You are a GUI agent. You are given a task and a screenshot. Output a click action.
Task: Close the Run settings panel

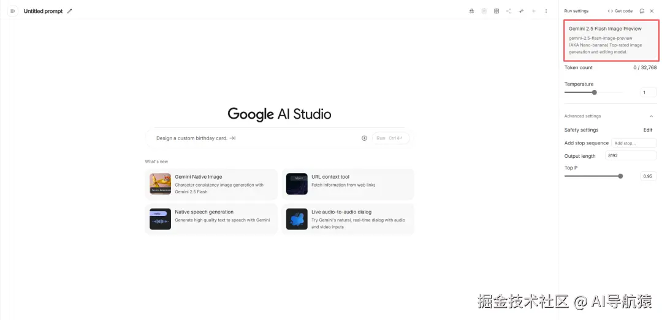652,11
